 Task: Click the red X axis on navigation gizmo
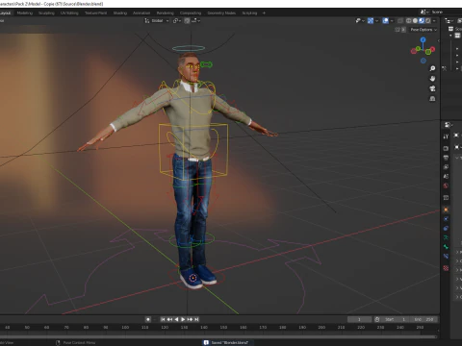[432, 49]
